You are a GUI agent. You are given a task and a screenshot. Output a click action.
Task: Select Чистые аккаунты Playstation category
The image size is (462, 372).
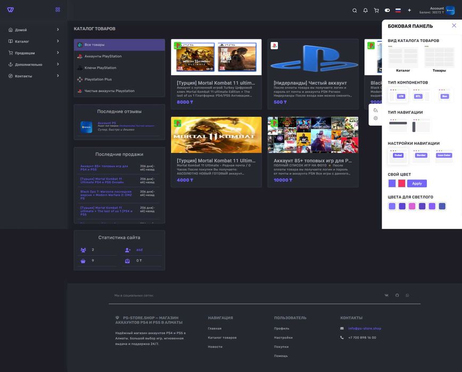119,90
